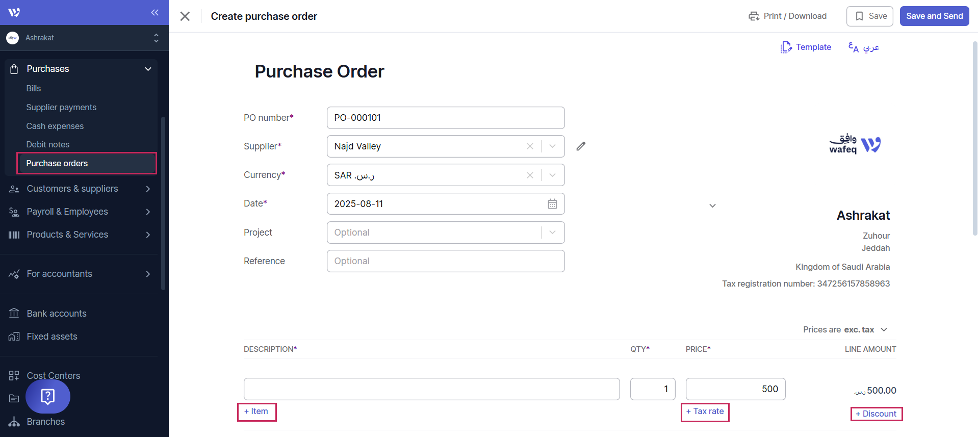Screen dimensions: 978x437
Task: Close the create purchase order form
Action: tap(185, 16)
